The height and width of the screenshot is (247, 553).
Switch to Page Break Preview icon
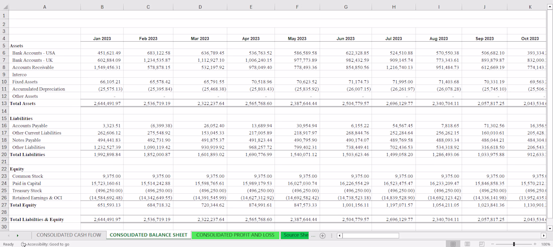pos(482,244)
